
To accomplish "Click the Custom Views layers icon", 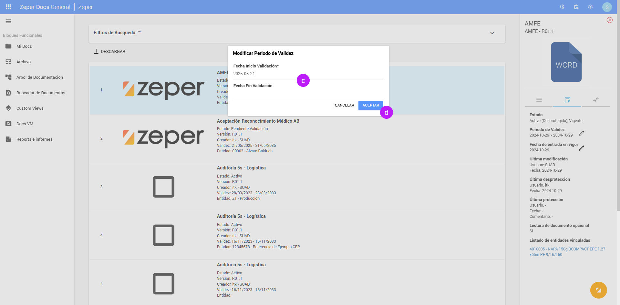I will (x=8, y=108).
